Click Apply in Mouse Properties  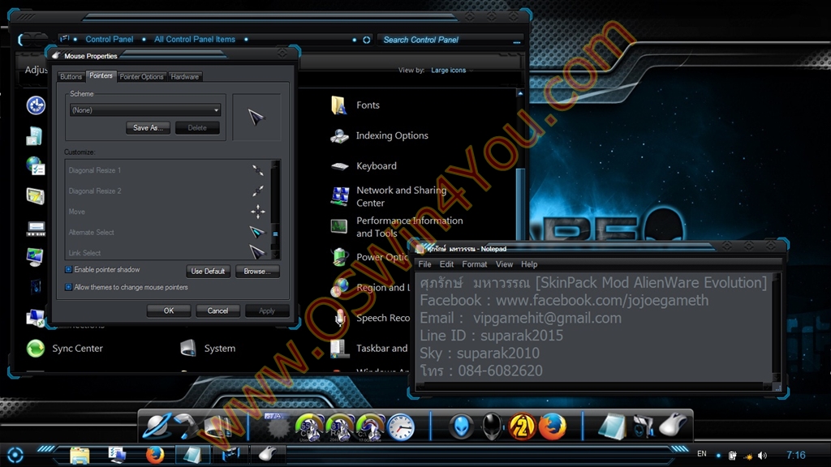click(266, 311)
